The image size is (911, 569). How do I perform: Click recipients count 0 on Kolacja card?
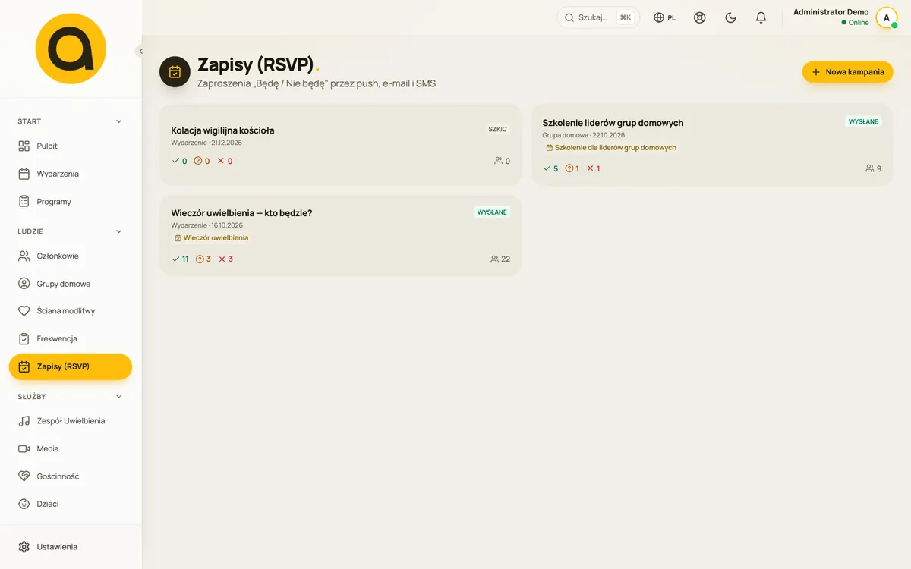pyautogui.click(x=503, y=161)
